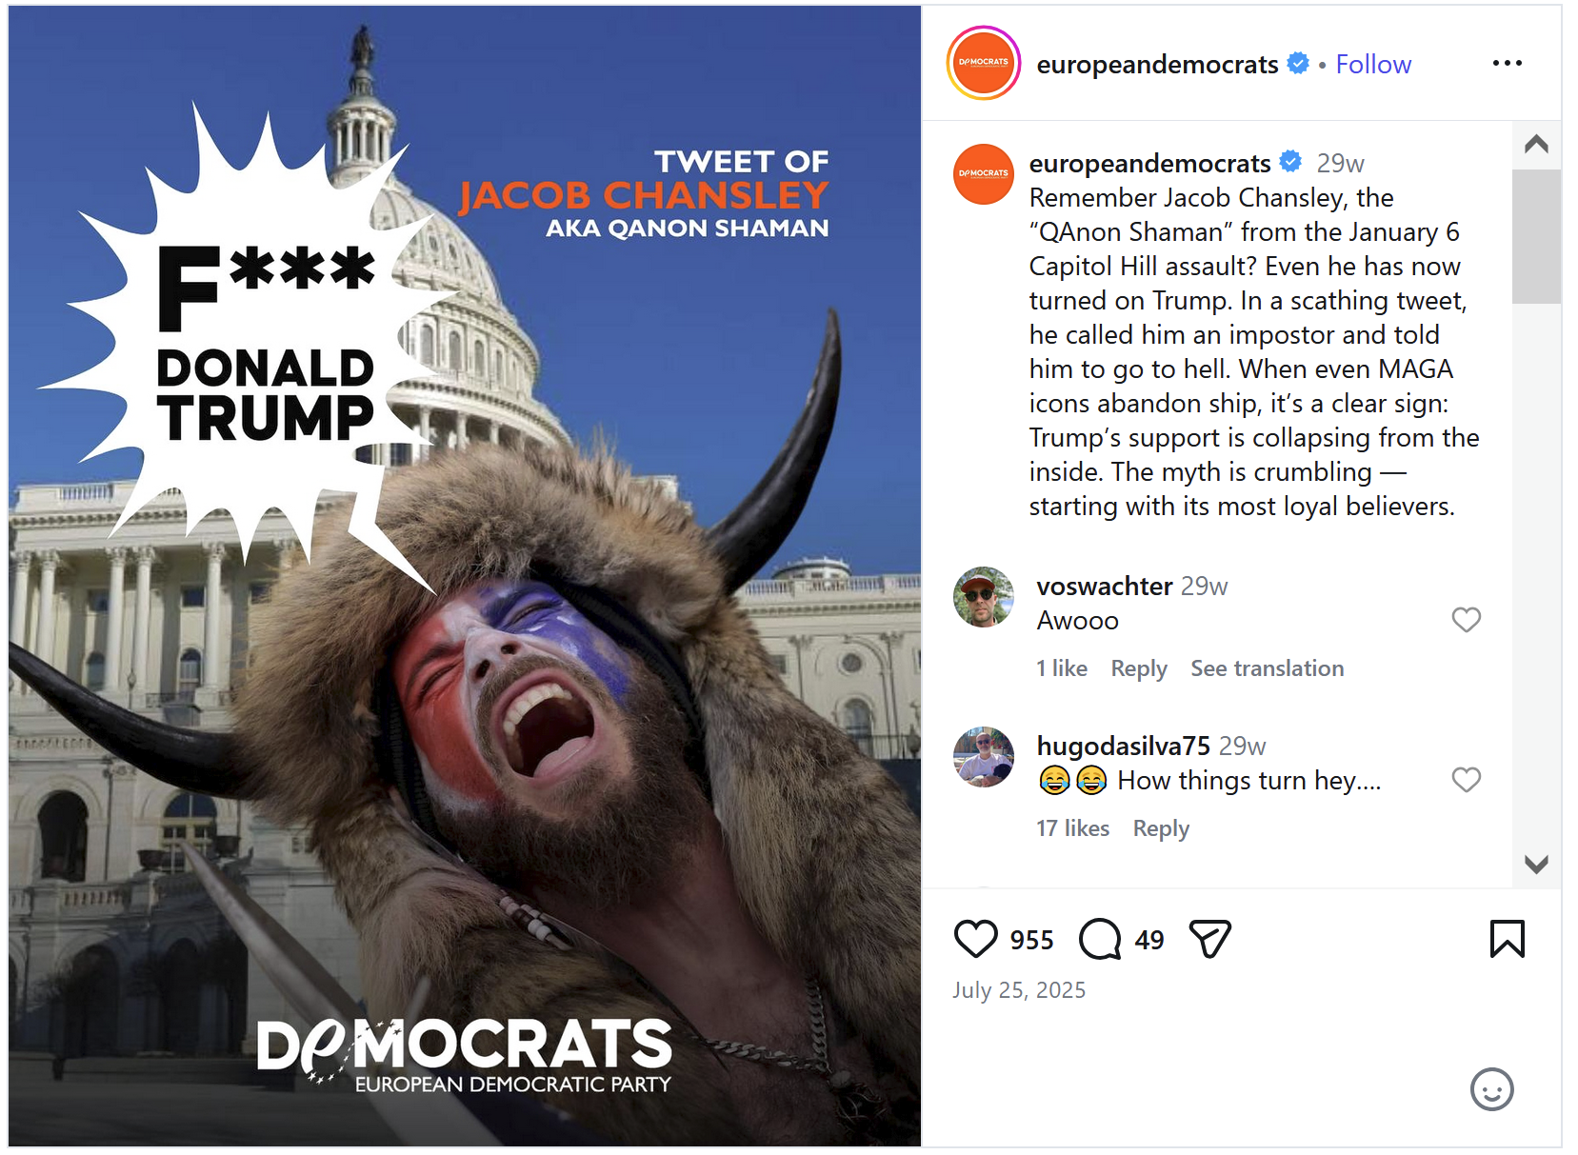Open the three-dot more options menu
The height and width of the screenshot is (1155, 1578).
tap(1507, 63)
